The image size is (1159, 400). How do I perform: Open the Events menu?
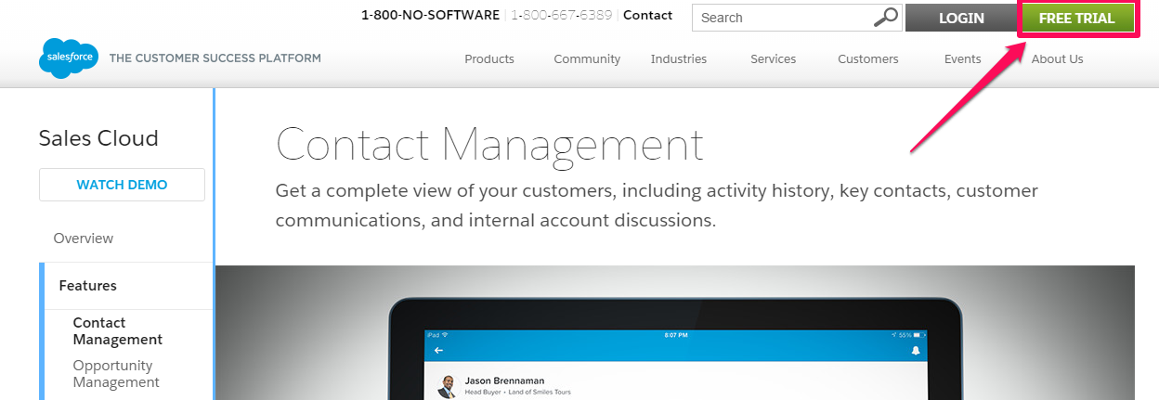tap(963, 58)
